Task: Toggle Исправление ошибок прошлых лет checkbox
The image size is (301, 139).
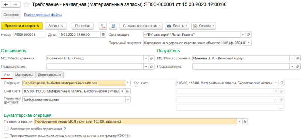Action: pyautogui.click(x=6, y=129)
